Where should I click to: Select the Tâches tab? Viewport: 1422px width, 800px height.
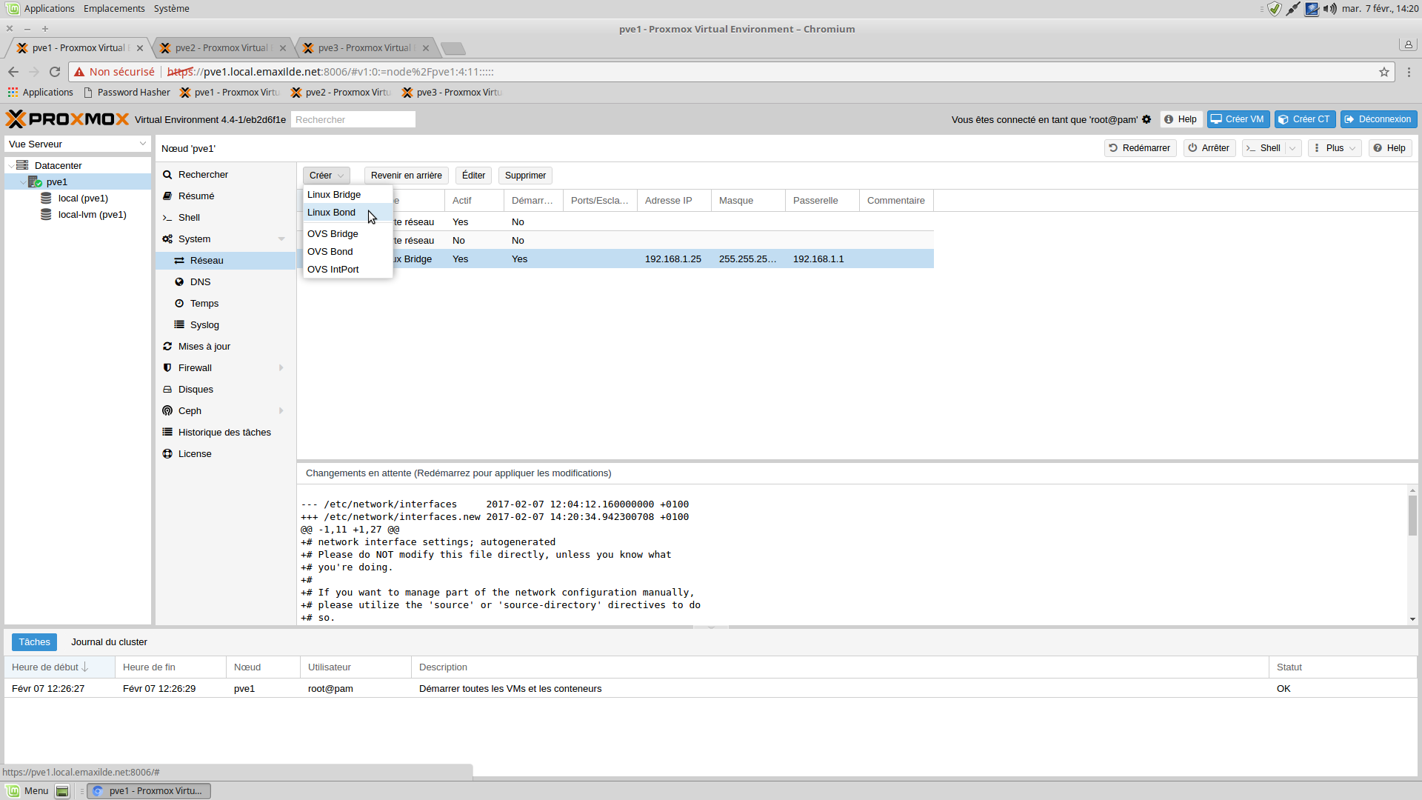pyautogui.click(x=34, y=642)
